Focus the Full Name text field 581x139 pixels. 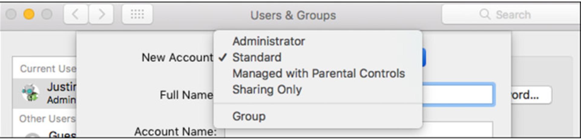tap(458, 94)
